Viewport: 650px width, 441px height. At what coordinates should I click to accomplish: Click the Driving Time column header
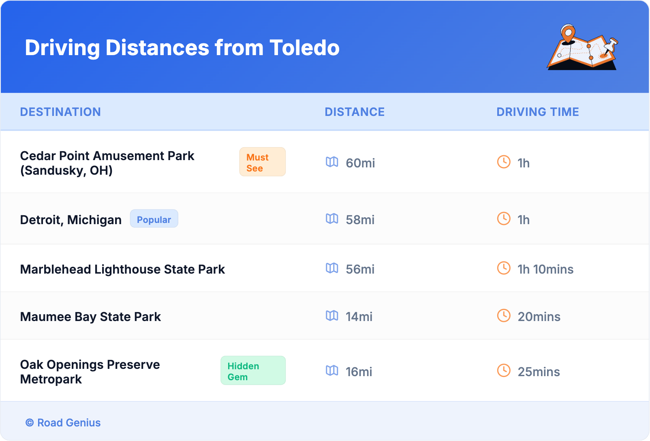pos(538,112)
